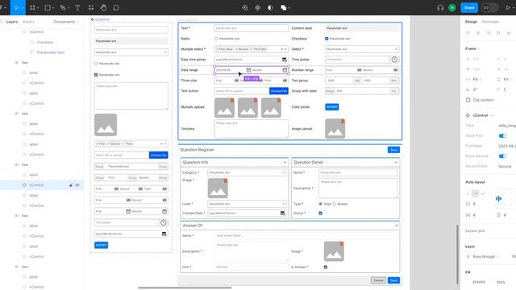Turn off the Show First toggle

pyautogui.click(x=502, y=136)
